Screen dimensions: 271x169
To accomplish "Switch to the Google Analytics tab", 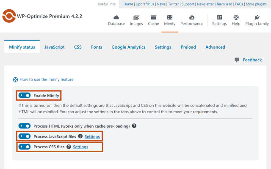I will click(x=128, y=47).
